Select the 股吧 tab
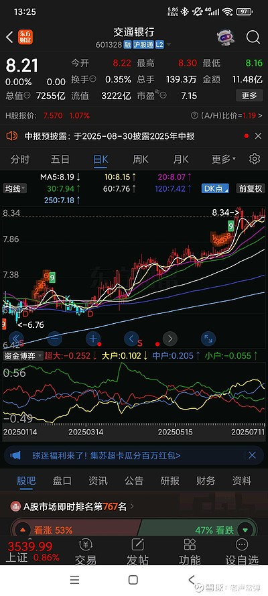The width and height of the screenshot is (268, 596). [x=26, y=481]
